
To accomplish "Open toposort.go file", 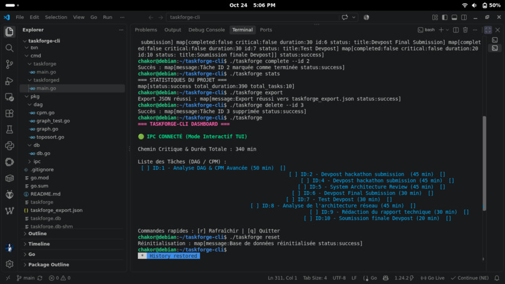I will 50,137.
